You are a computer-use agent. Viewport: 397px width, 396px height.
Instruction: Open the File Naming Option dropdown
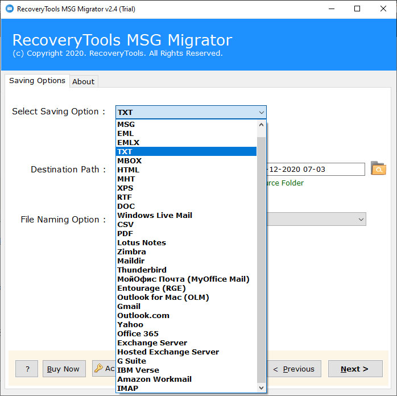(x=361, y=219)
